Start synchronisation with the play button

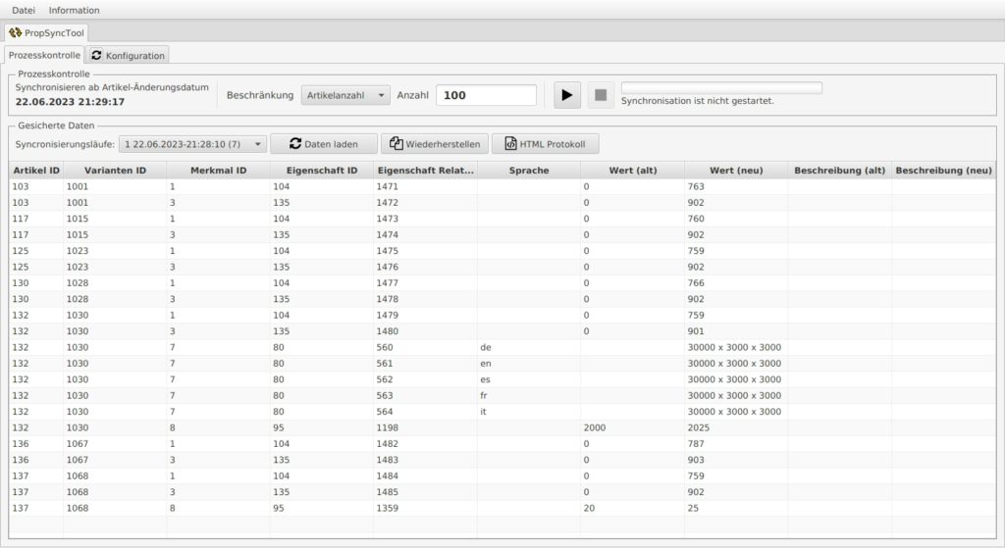[566, 95]
